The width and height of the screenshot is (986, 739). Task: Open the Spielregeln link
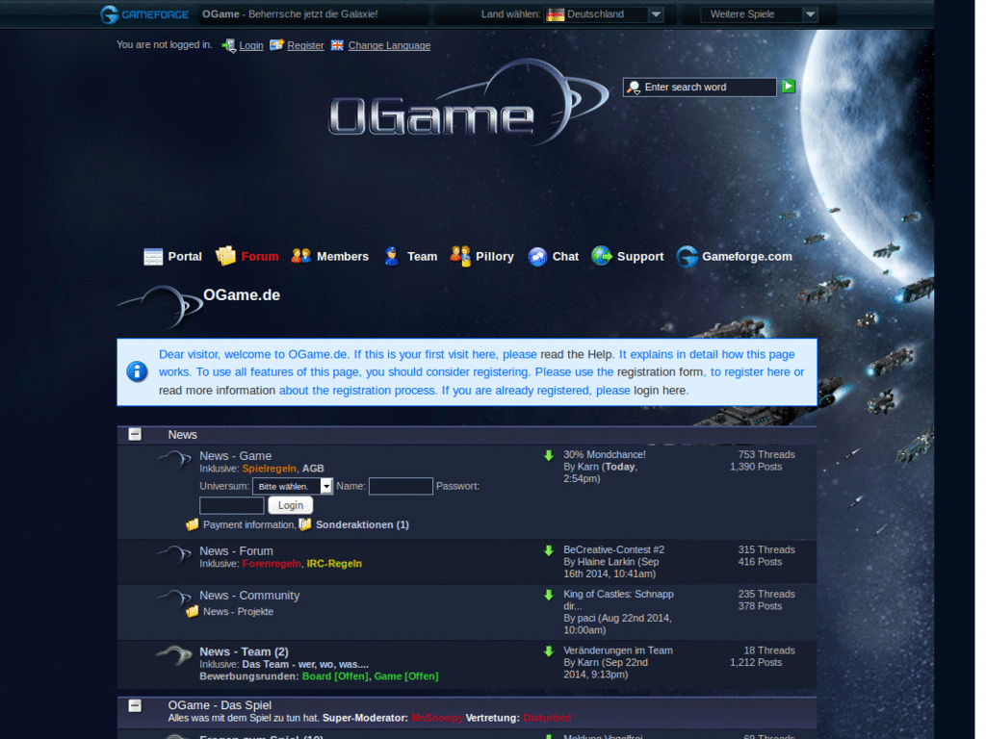(270, 469)
